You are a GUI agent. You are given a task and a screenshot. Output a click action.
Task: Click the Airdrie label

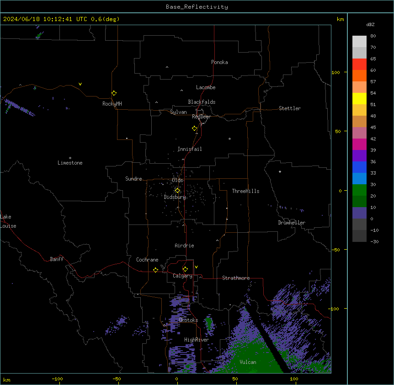click(x=184, y=246)
